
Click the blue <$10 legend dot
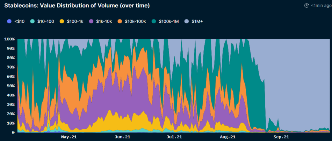click(x=9, y=22)
